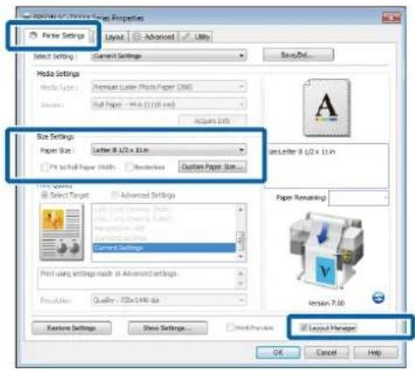Open the Source Roll Paper dropdown
Viewport: 415px width, 369px height.
click(x=168, y=105)
